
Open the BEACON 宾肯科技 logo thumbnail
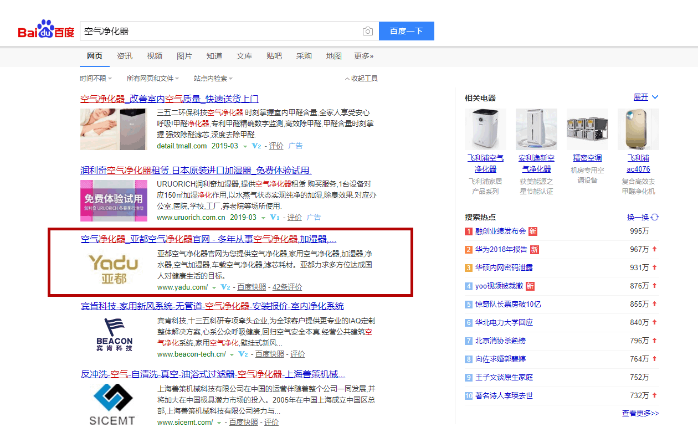114,335
